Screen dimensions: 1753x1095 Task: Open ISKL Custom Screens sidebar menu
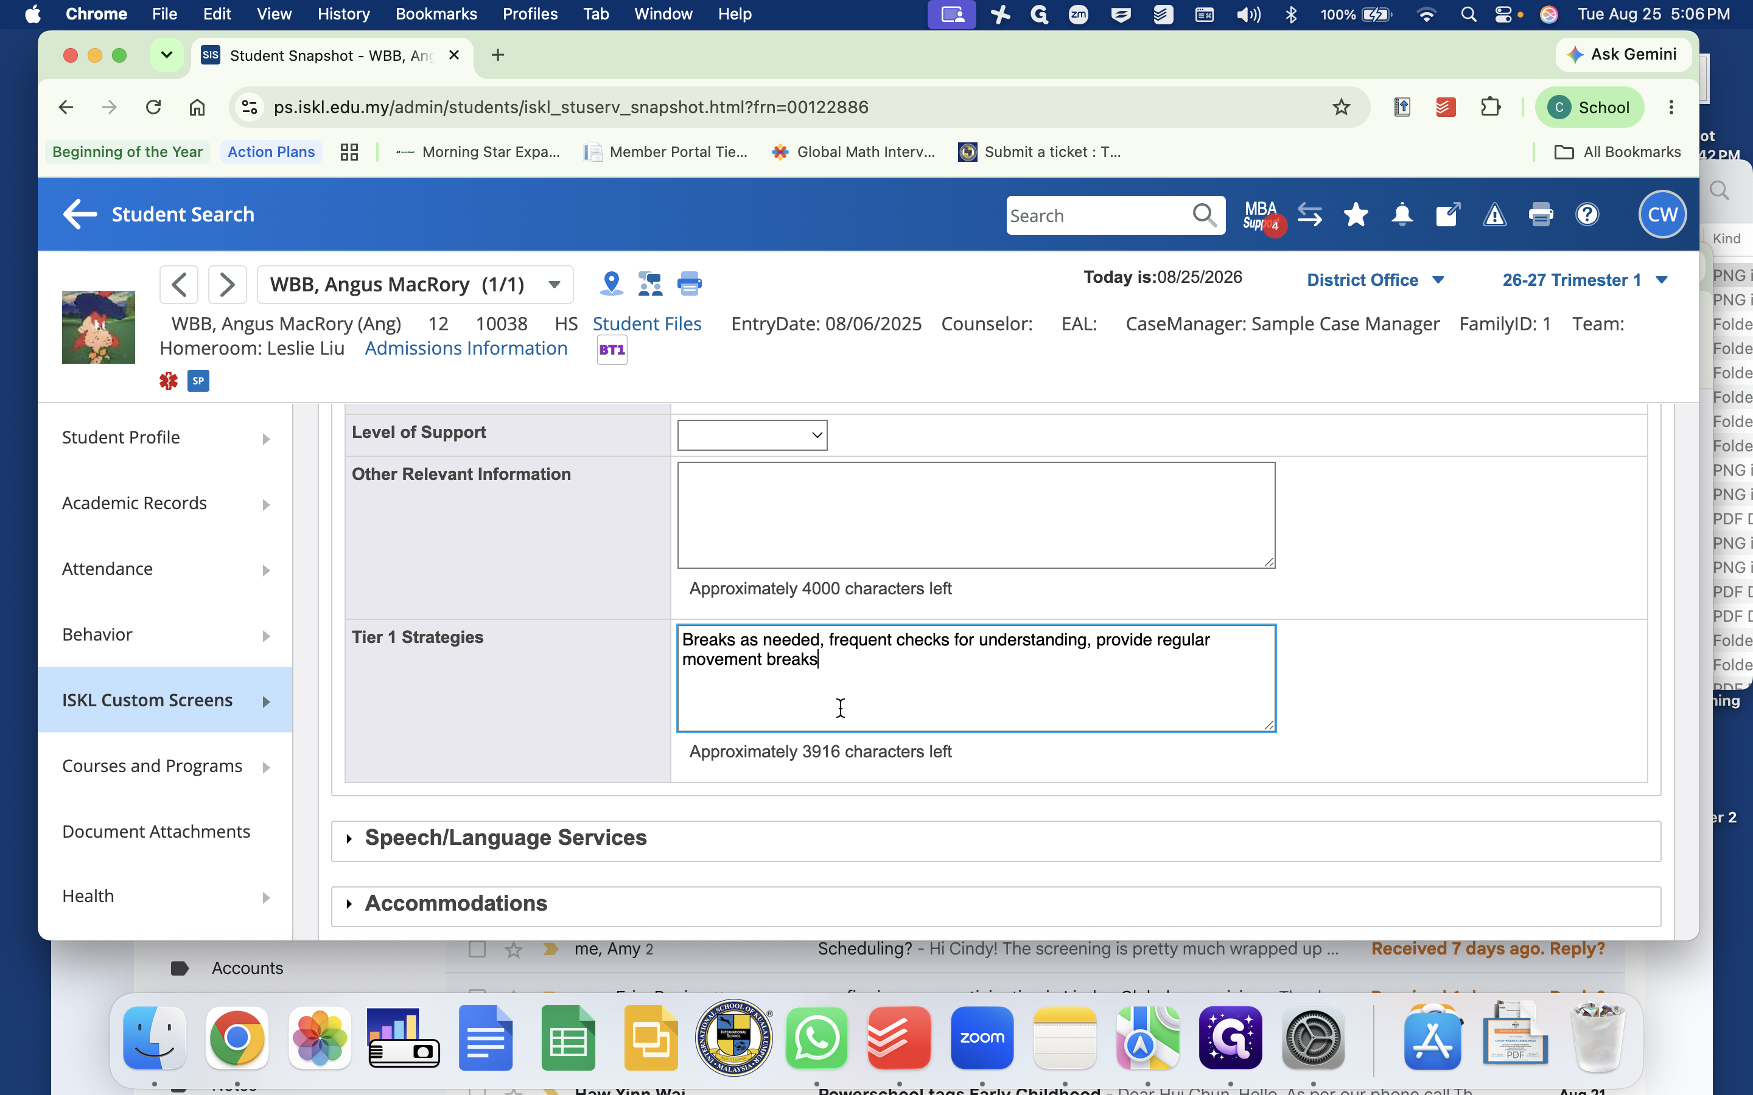pyautogui.click(x=165, y=700)
